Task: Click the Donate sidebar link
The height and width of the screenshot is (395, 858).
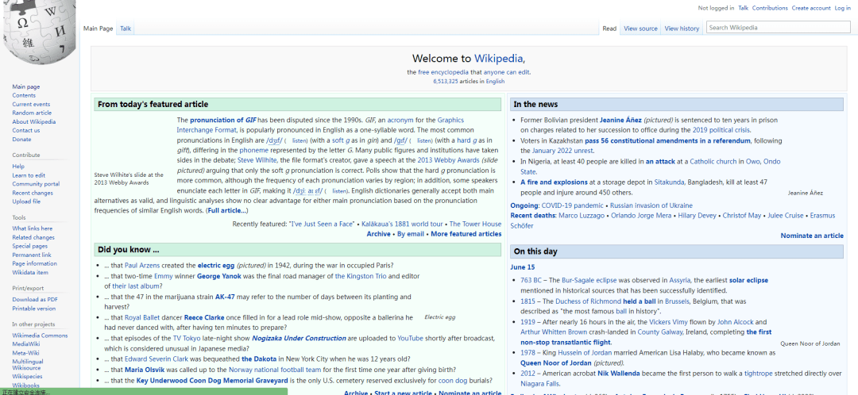Action: coord(22,140)
